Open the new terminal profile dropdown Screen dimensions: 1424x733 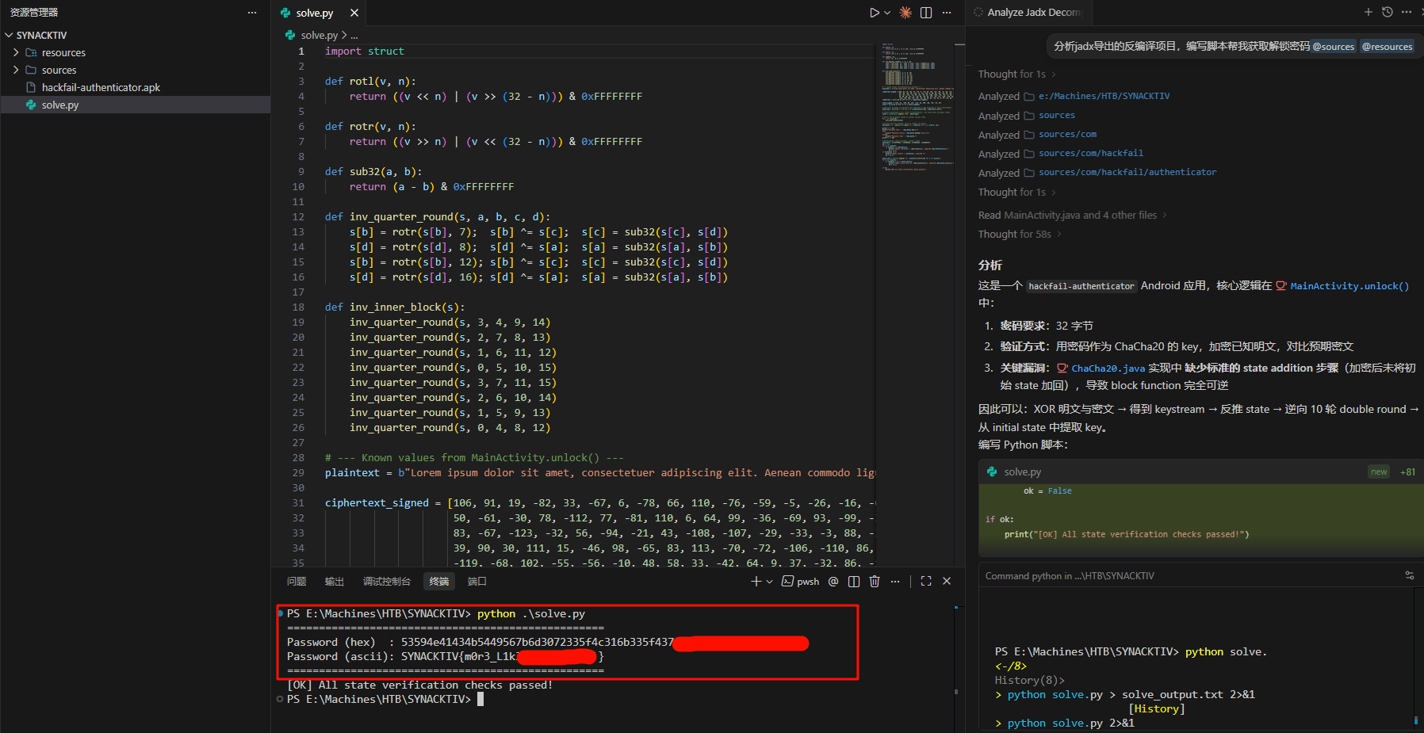(769, 582)
